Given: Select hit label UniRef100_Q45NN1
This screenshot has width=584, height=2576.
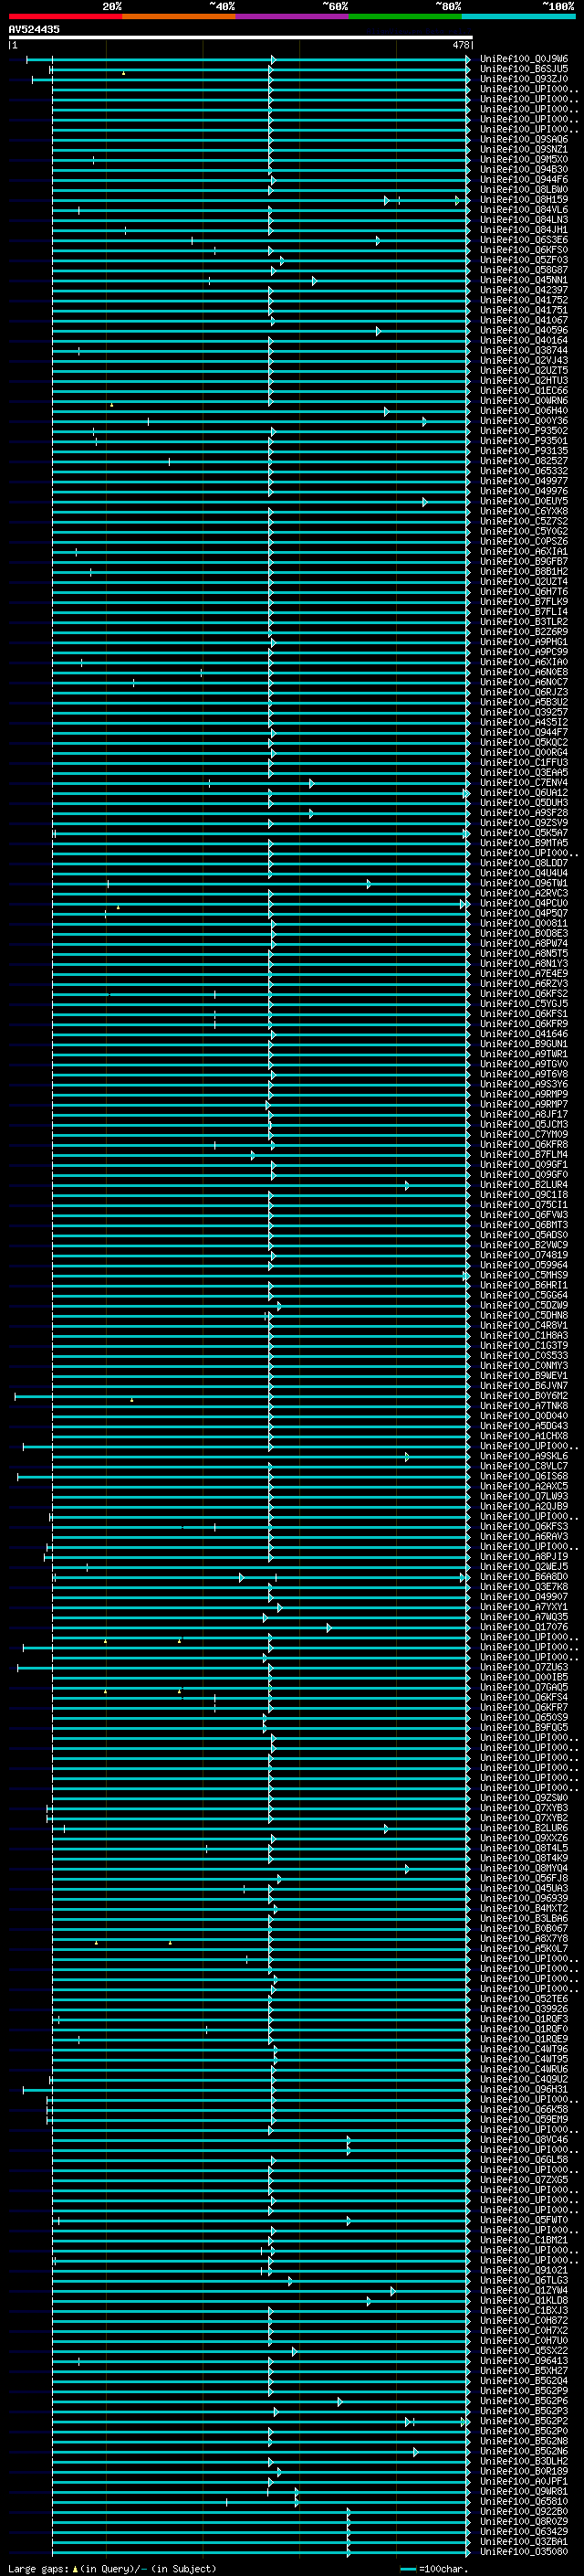Looking at the screenshot, I should point(524,280).
